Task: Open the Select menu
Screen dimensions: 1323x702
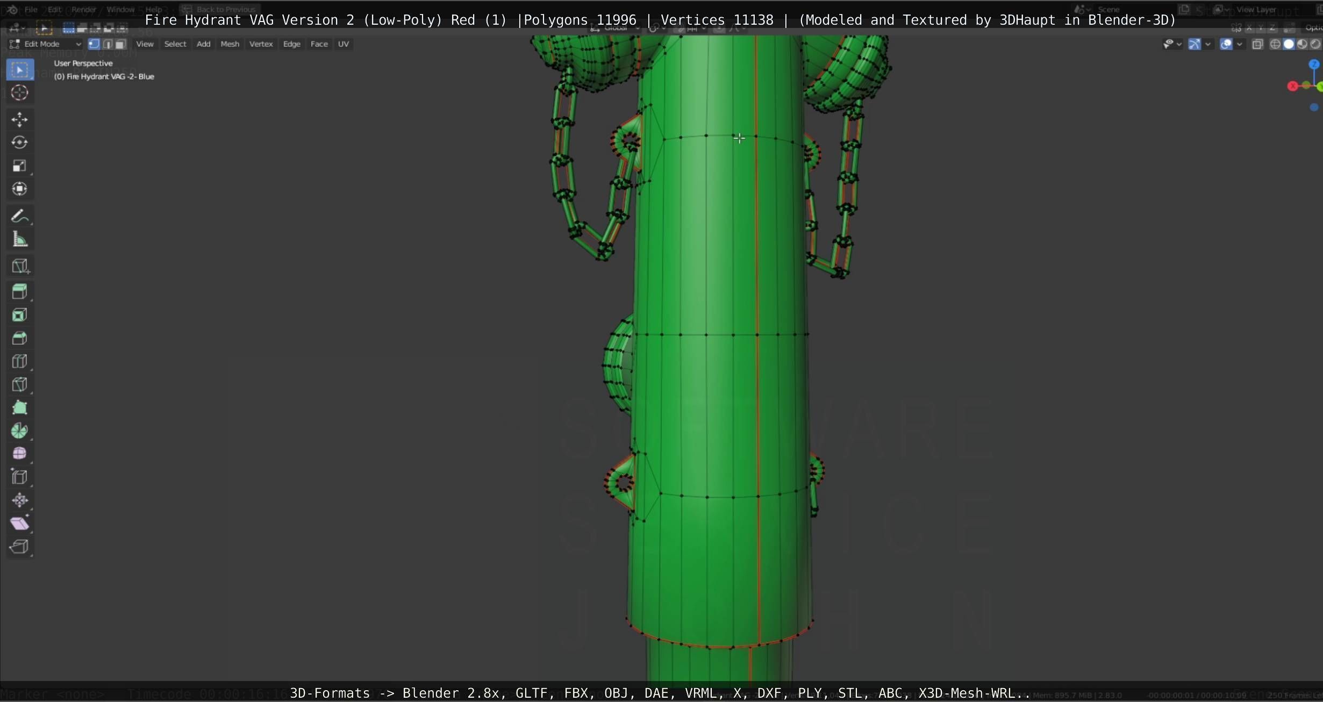Action: [x=175, y=44]
